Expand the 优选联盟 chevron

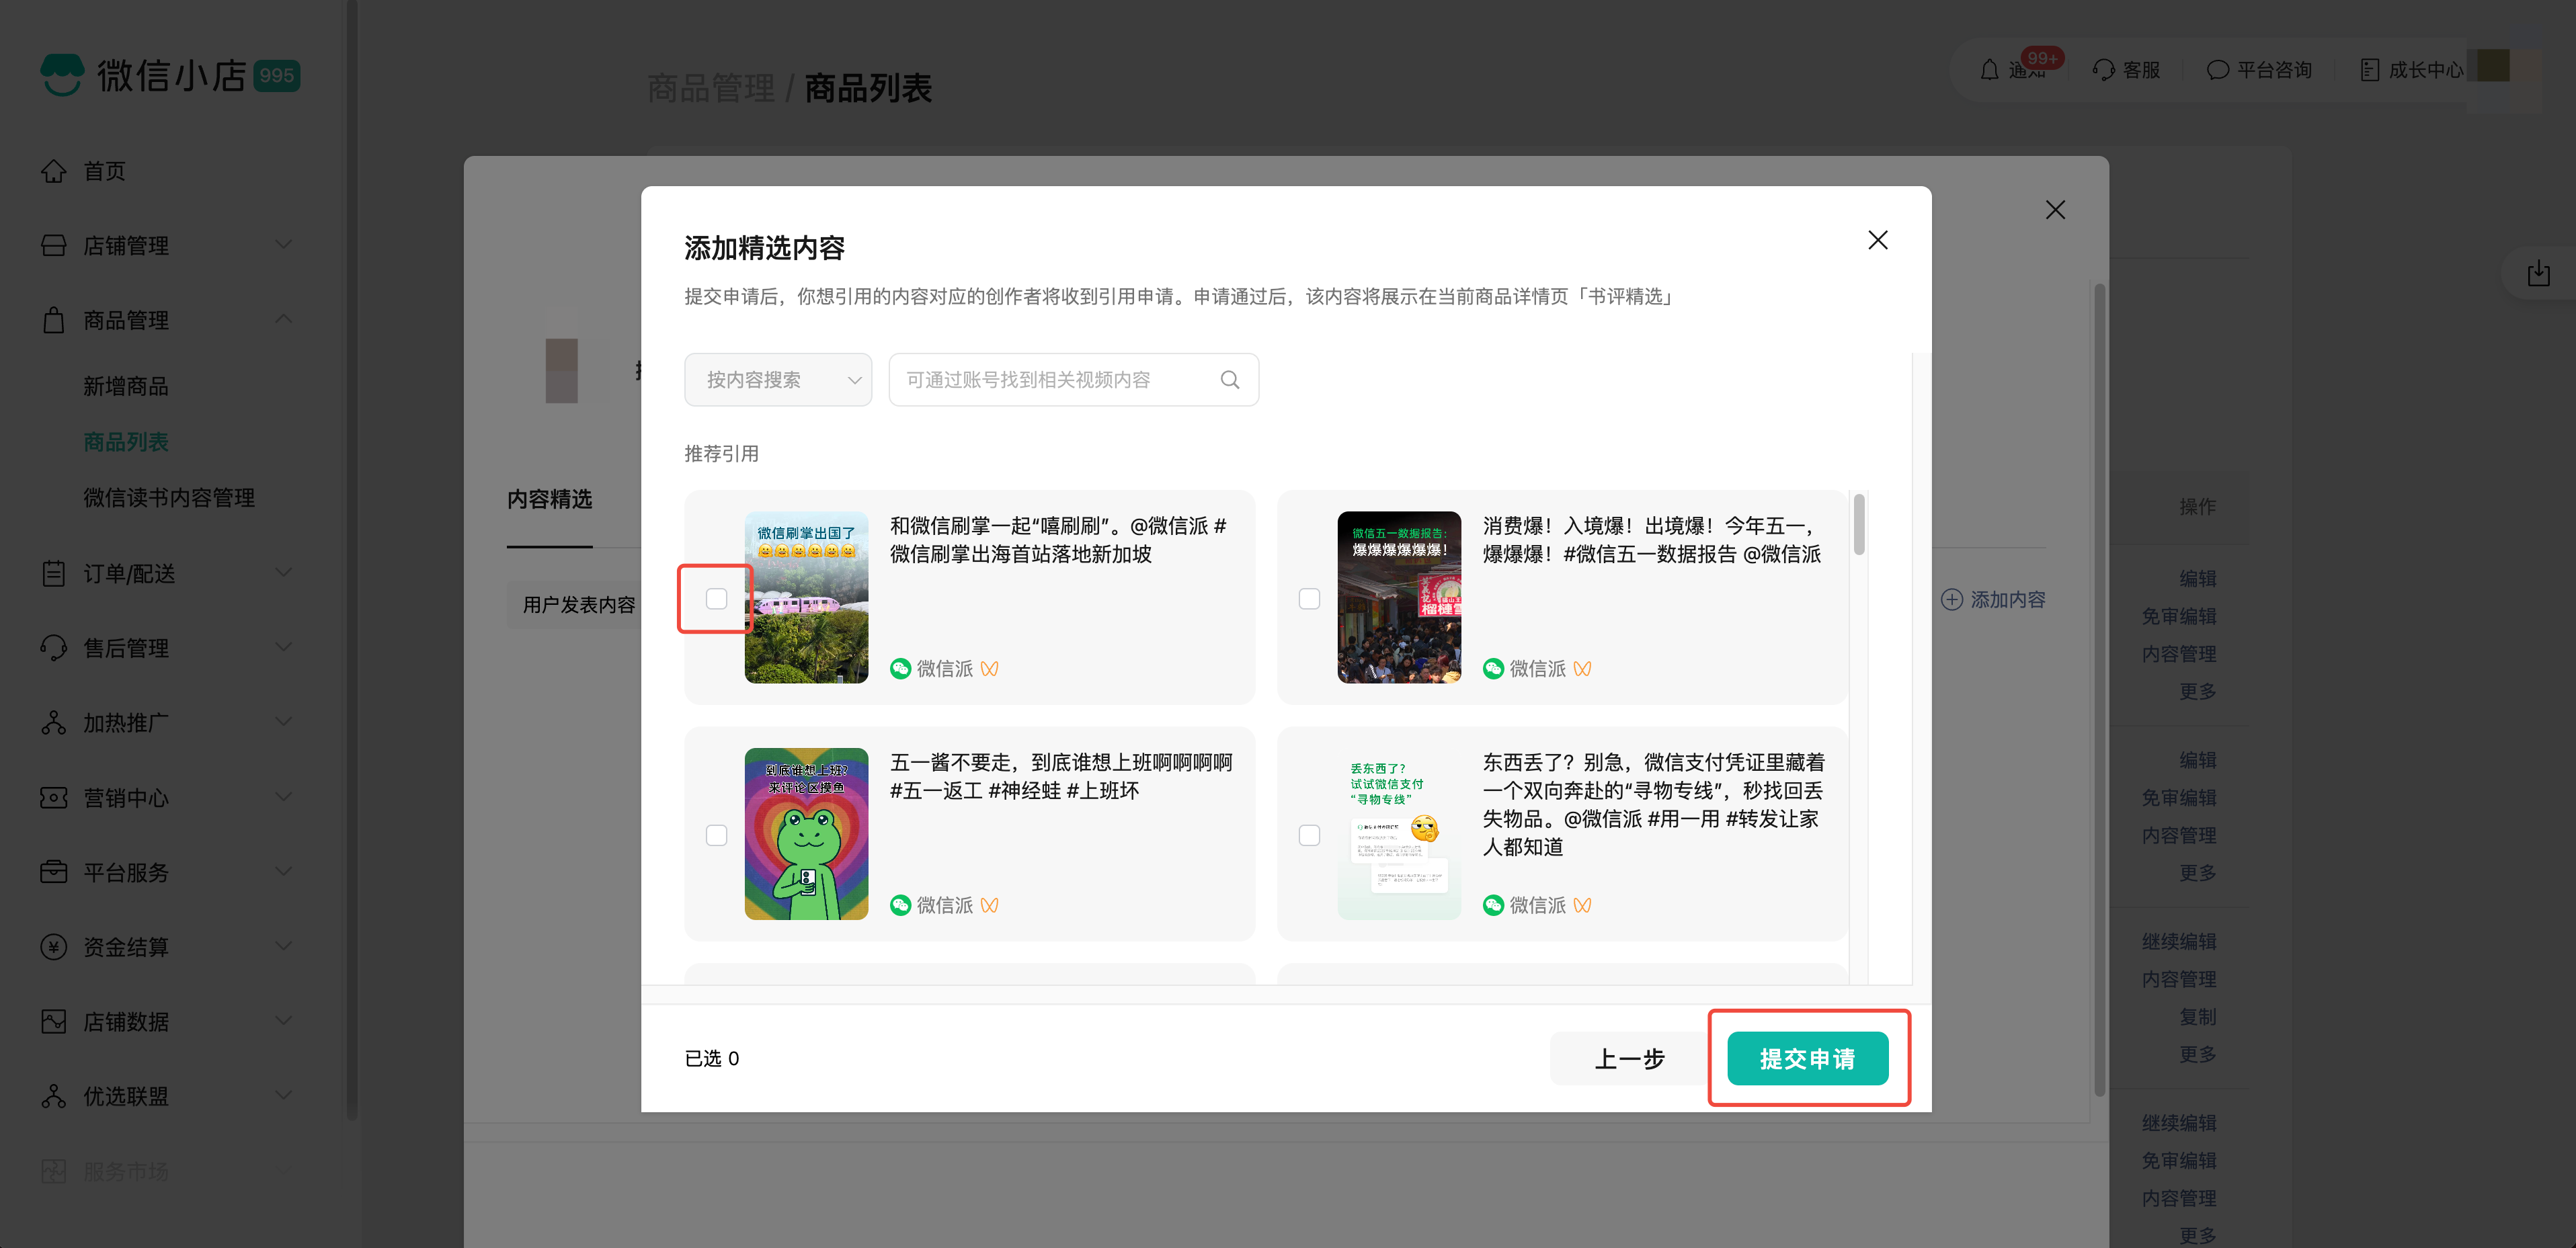[284, 1096]
